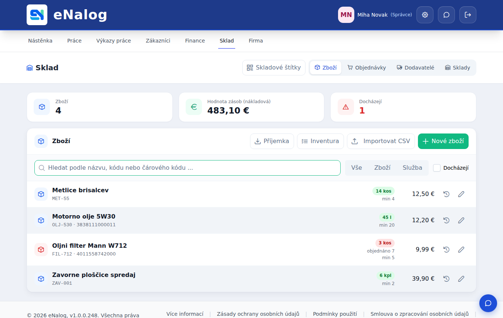Image resolution: width=503 pixels, height=318 pixels.
Task: Edit the Oljni filter Mann W712 item
Action: click(461, 250)
